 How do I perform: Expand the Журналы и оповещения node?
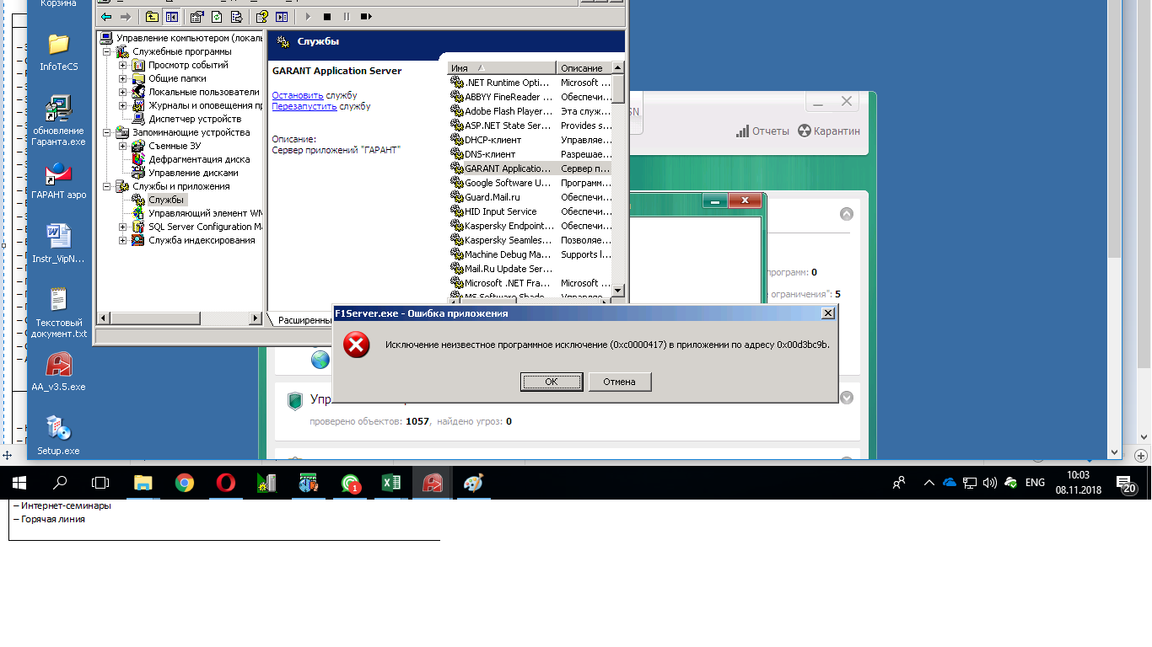[123, 105]
